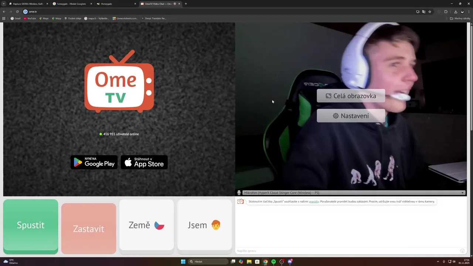The width and height of the screenshot is (473, 266).
Task: Show hidden system tray icons
Action: point(438,262)
